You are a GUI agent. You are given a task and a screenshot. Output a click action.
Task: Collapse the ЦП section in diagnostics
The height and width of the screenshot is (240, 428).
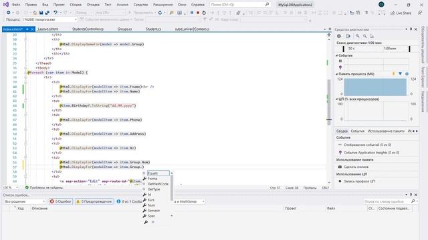337,99
